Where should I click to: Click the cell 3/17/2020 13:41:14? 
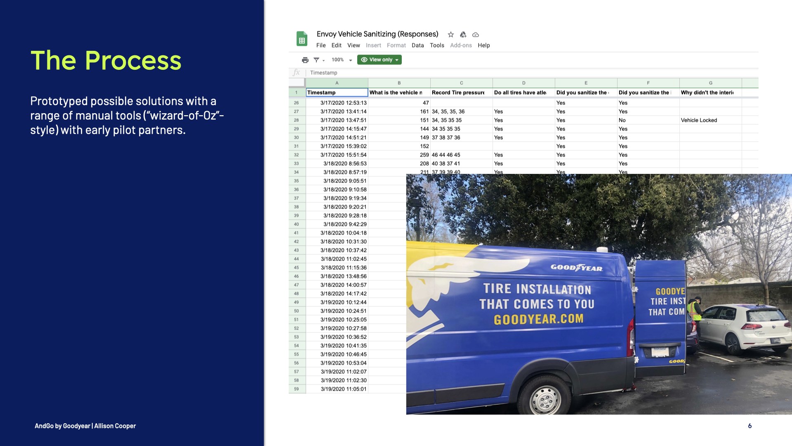pyautogui.click(x=337, y=111)
